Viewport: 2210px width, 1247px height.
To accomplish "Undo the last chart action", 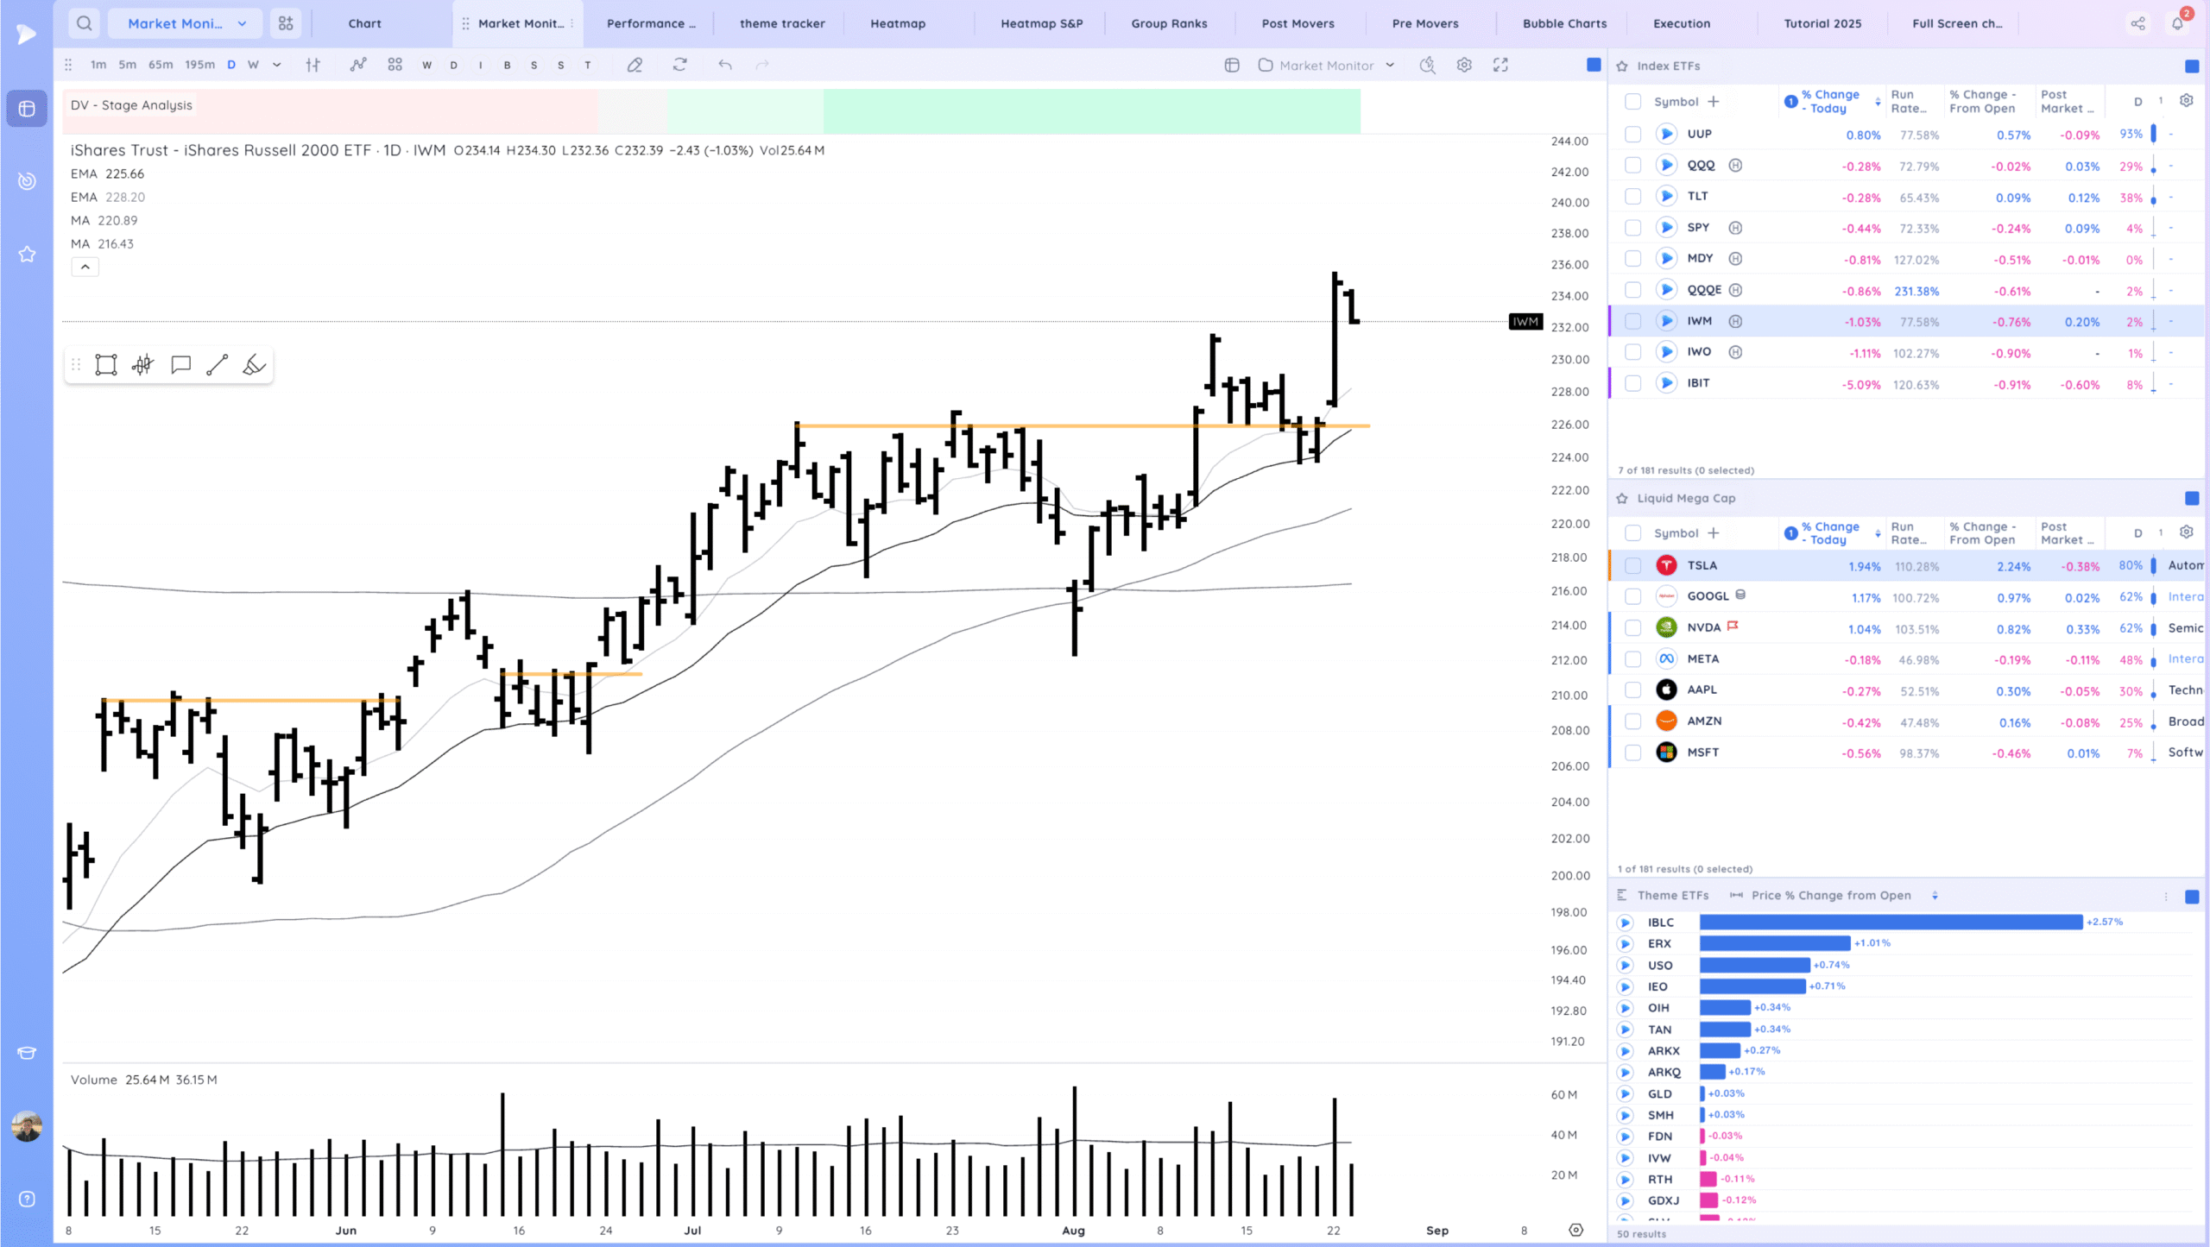I will pyautogui.click(x=725, y=65).
